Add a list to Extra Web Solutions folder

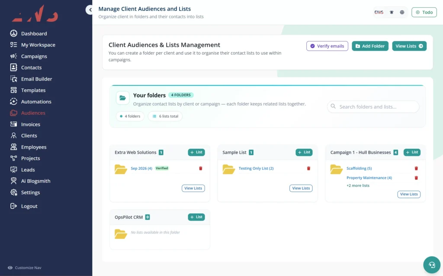196,152
